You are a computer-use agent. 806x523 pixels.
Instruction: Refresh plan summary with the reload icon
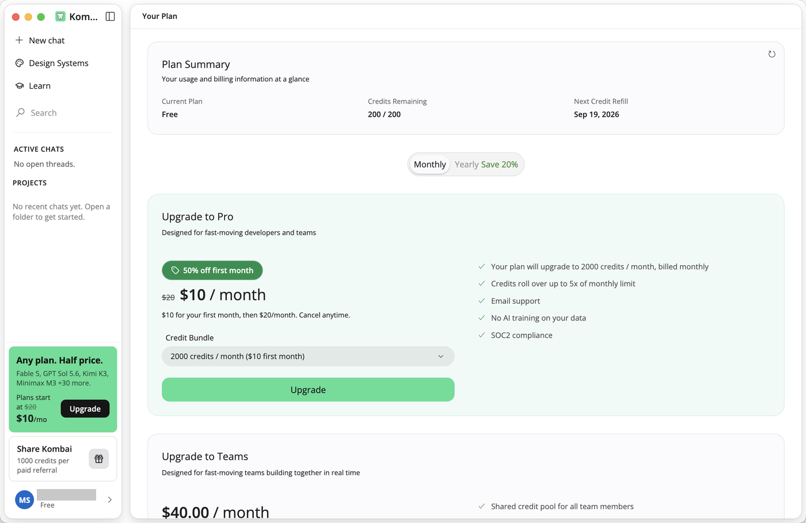pos(772,54)
